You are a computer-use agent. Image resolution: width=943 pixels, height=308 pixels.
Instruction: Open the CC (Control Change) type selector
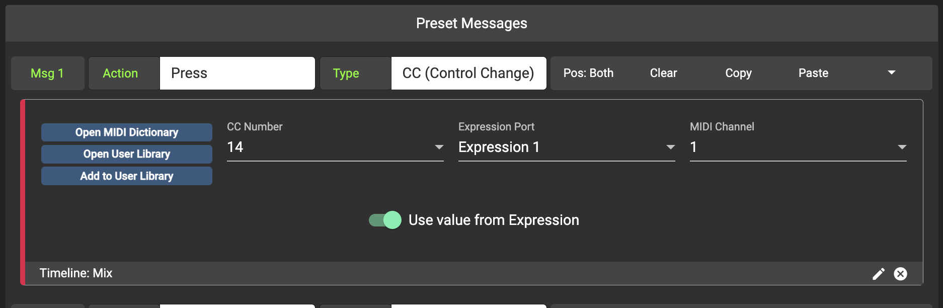click(x=468, y=73)
